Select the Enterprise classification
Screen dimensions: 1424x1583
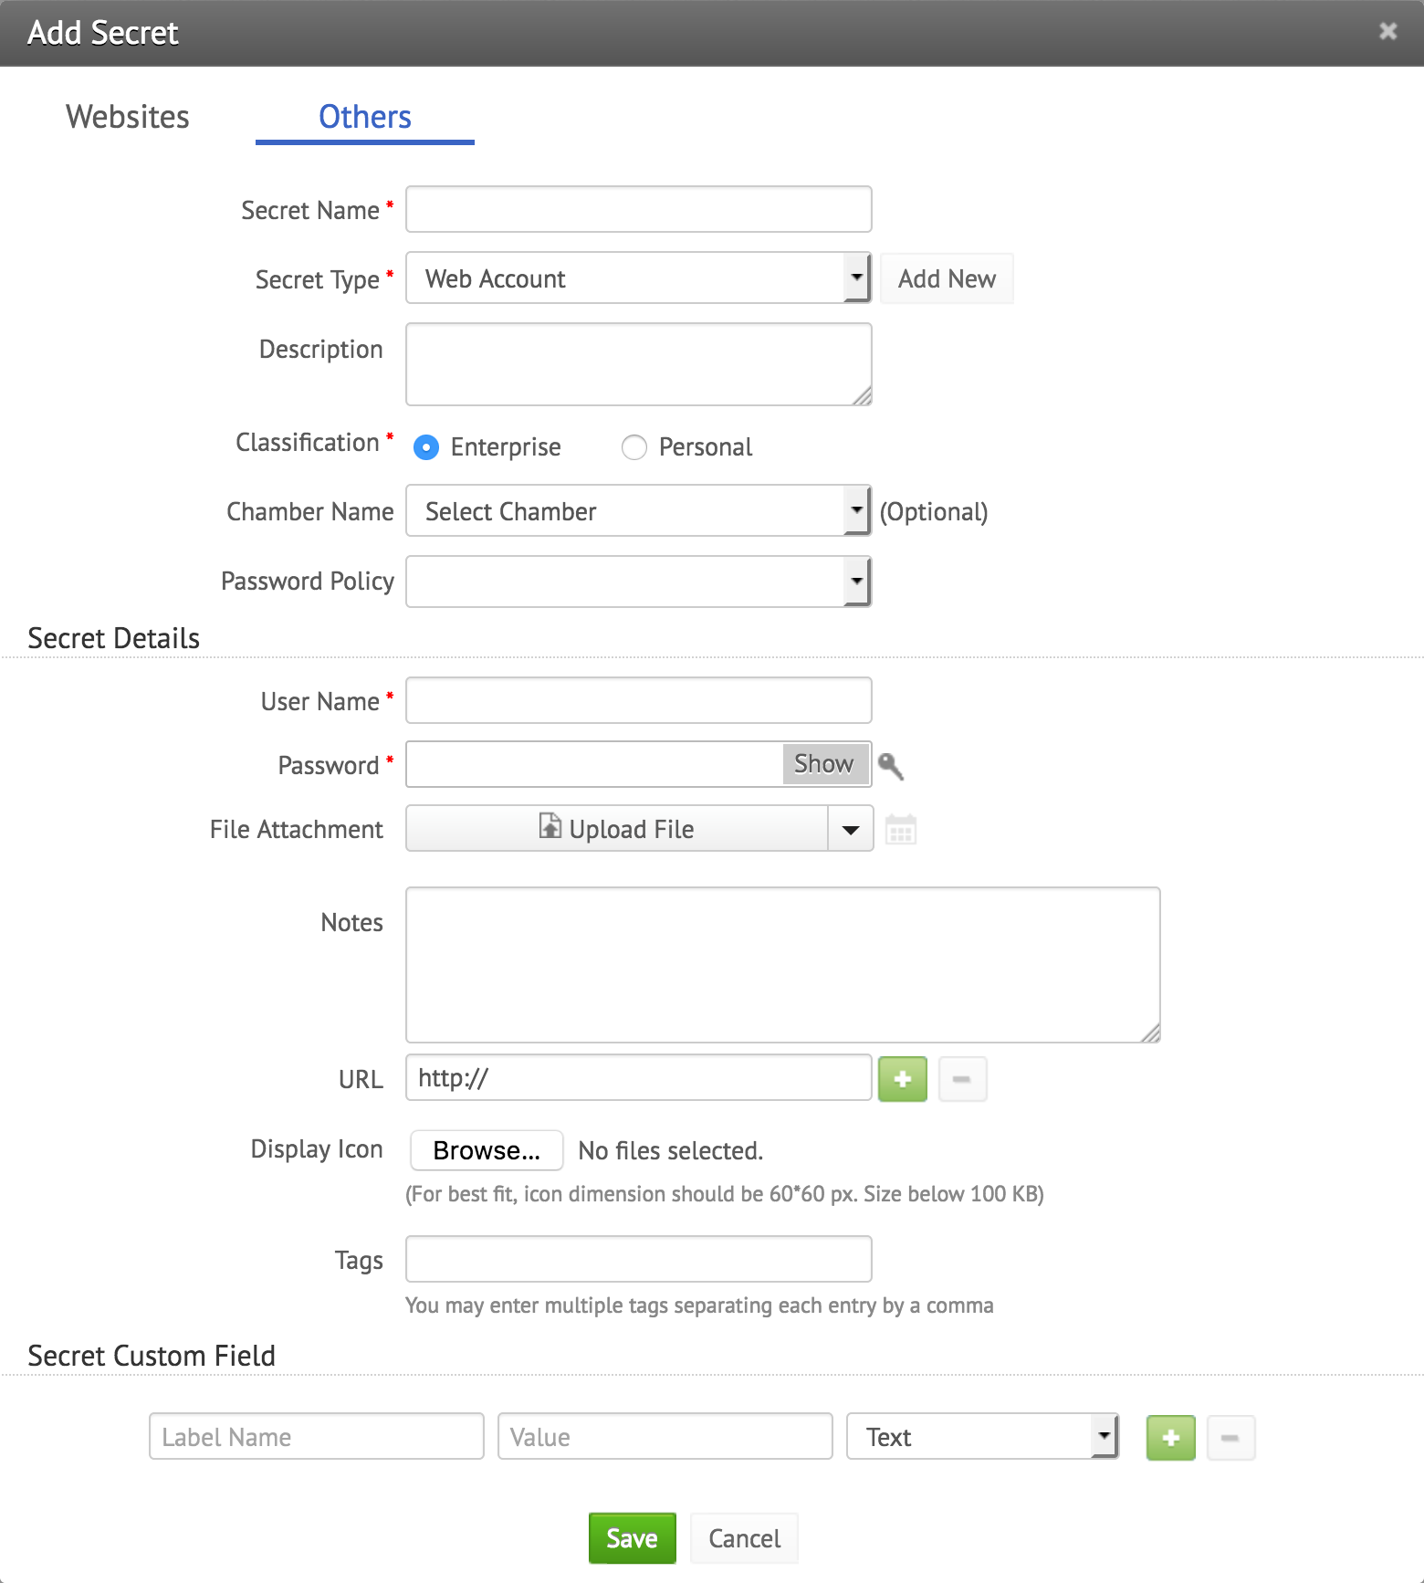[426, 447]
